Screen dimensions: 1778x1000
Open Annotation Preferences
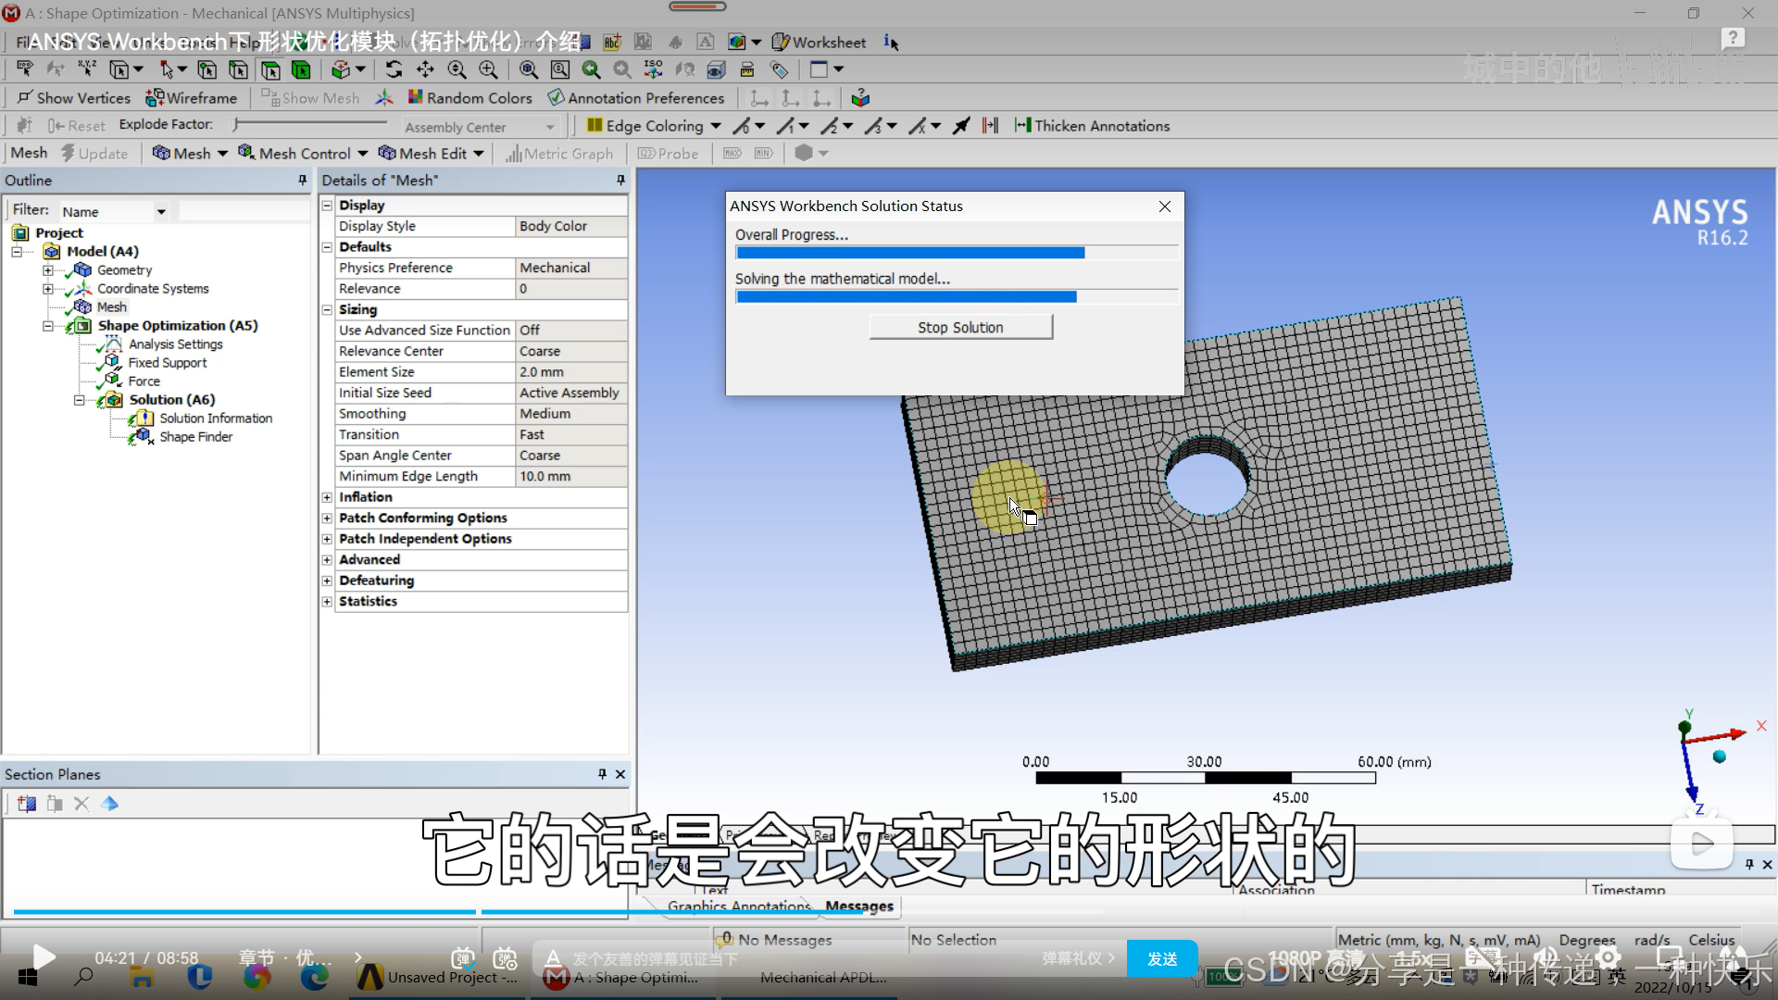coord(635,98)
